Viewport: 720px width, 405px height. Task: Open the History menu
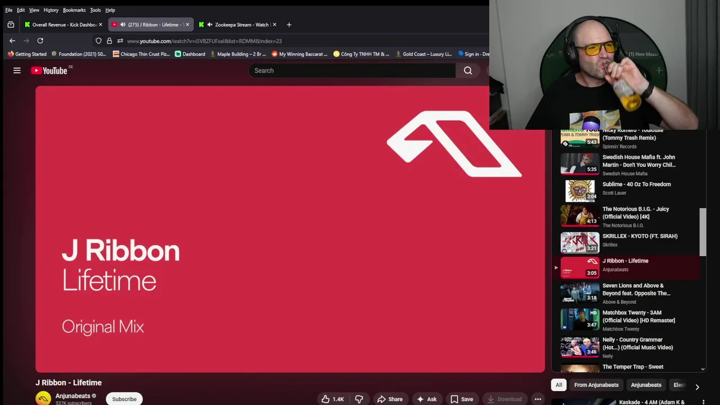(51, 10)
